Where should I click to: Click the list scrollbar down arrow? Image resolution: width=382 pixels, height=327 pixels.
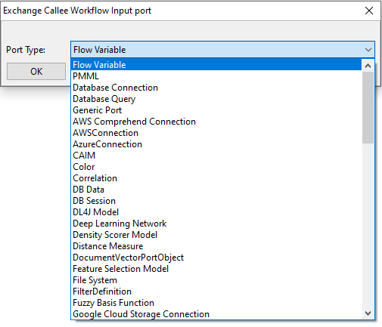coord(368,313)
